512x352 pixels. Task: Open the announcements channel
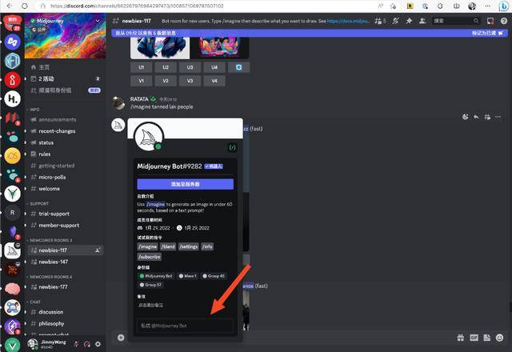[x=64, y=119]
